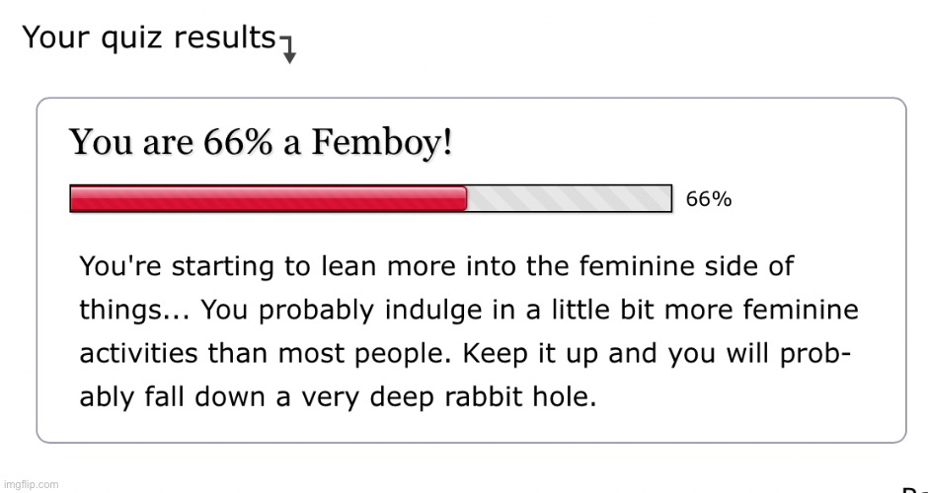Screen dimensions: 928x493
Task: Click the "Your quiz results" caption text
Action: [x=148, y=37]
